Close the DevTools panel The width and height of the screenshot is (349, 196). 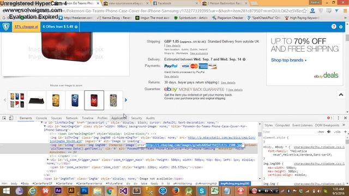click(345, 118)
